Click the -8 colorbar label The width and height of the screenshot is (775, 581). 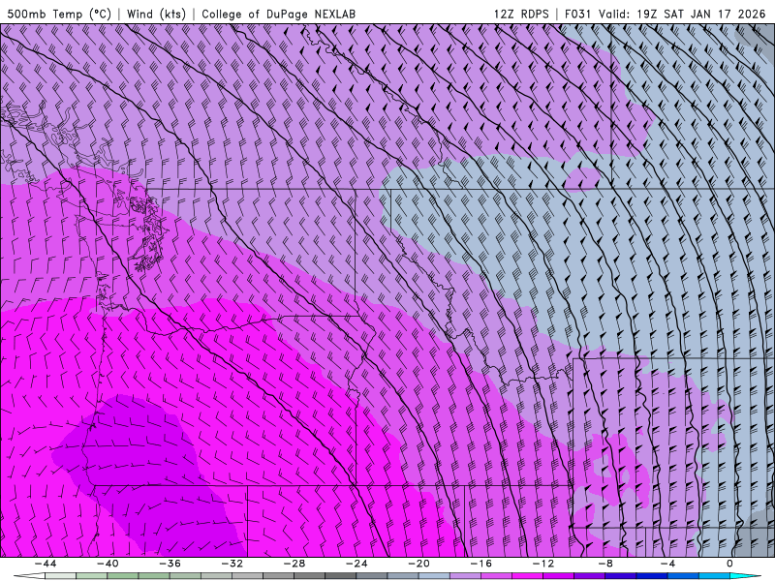click(605, 564)
